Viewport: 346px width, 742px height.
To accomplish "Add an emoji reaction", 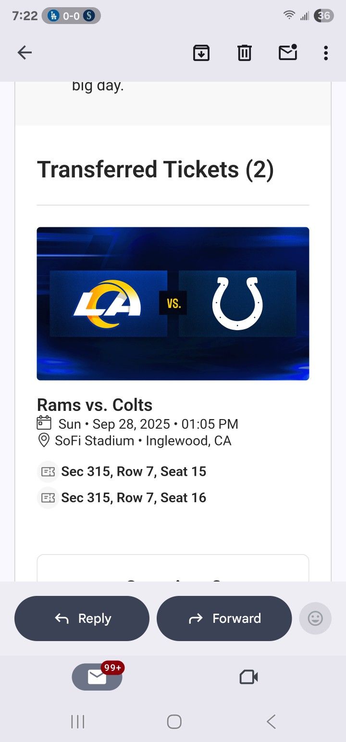I will coord(315,618).
